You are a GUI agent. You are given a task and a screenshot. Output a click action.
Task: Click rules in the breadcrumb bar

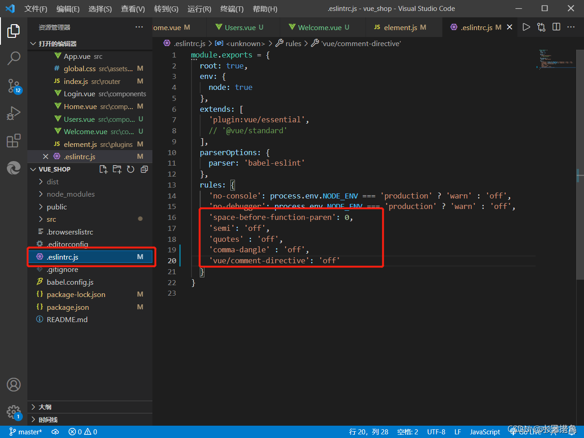[293, 43]
